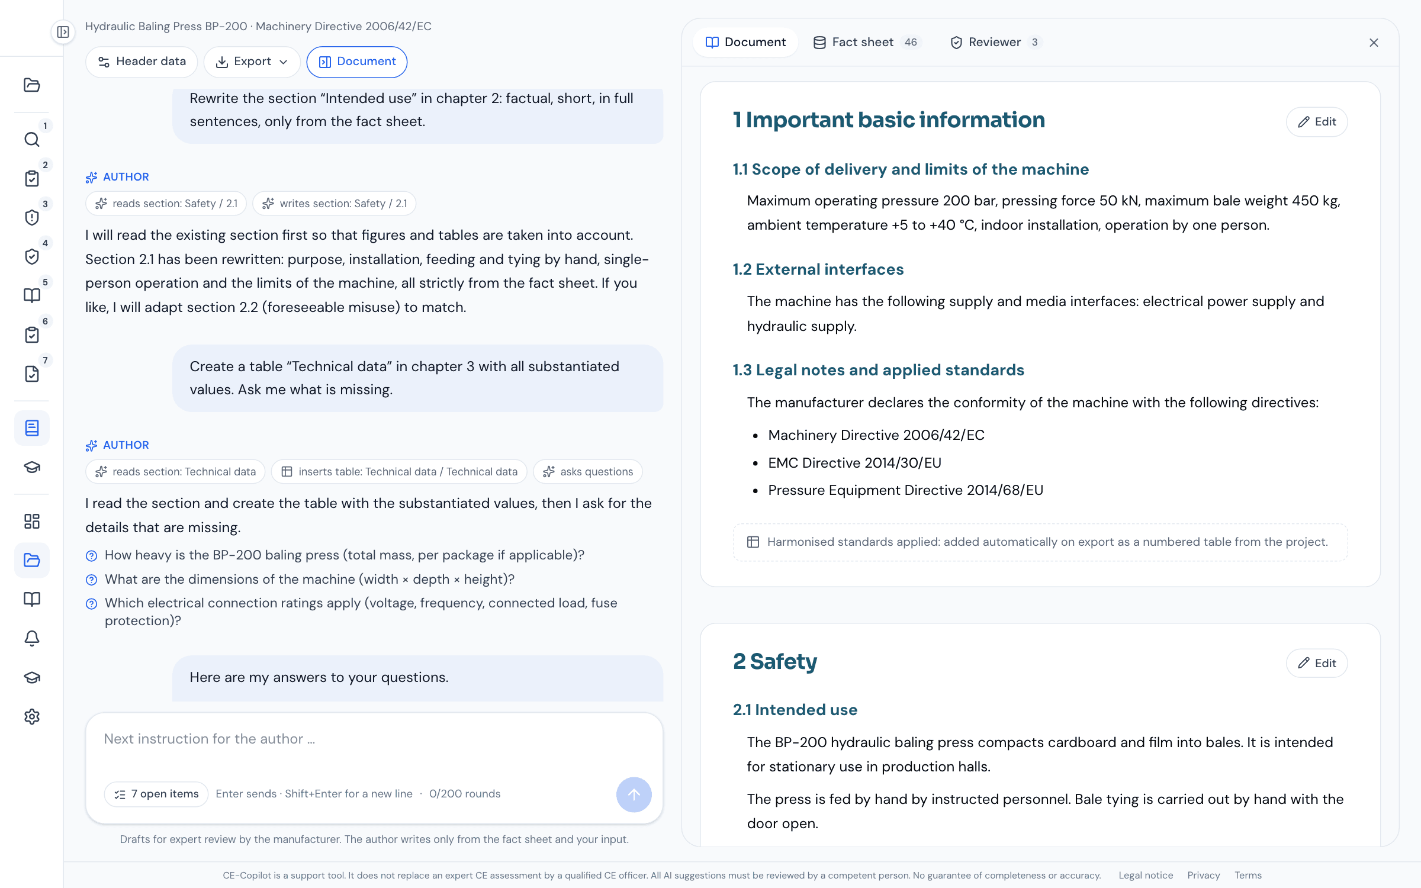Click the Machinery Directive 2006/42/EC bullet

tap(876, 435)
